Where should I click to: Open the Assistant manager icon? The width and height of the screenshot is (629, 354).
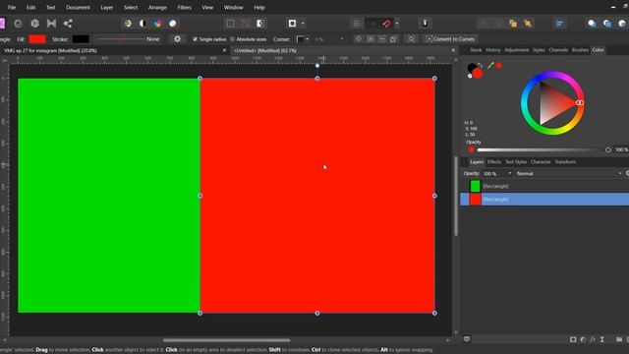pos(425,24)
